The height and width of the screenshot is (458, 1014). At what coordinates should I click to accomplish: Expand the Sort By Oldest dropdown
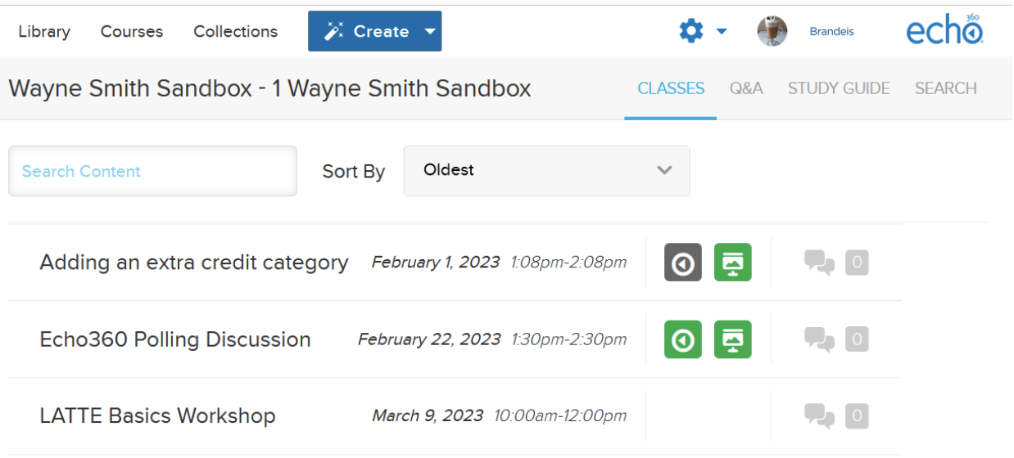(546, 171)
